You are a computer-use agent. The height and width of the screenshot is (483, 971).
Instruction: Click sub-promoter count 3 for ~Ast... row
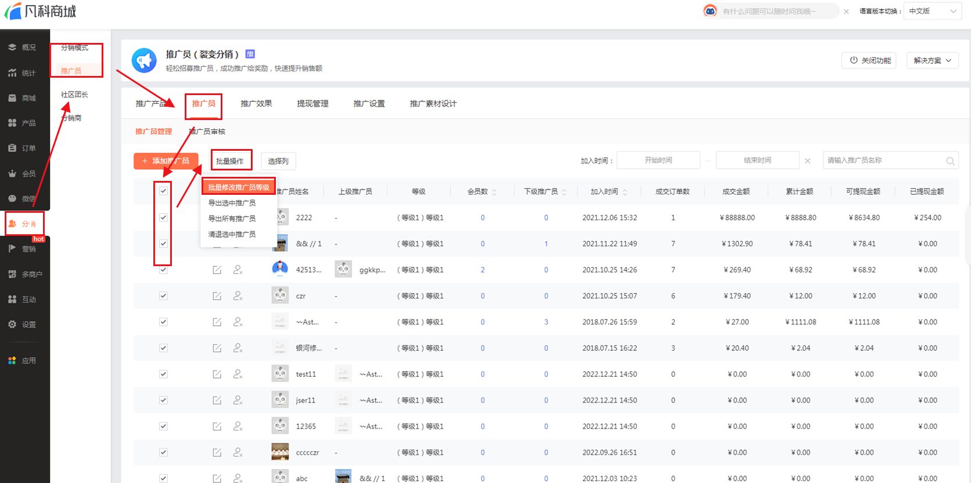coord(546,322)
